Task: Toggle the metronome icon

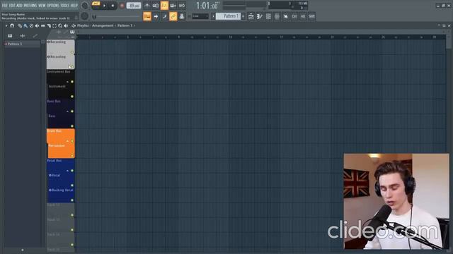Action: click(147, 6)
